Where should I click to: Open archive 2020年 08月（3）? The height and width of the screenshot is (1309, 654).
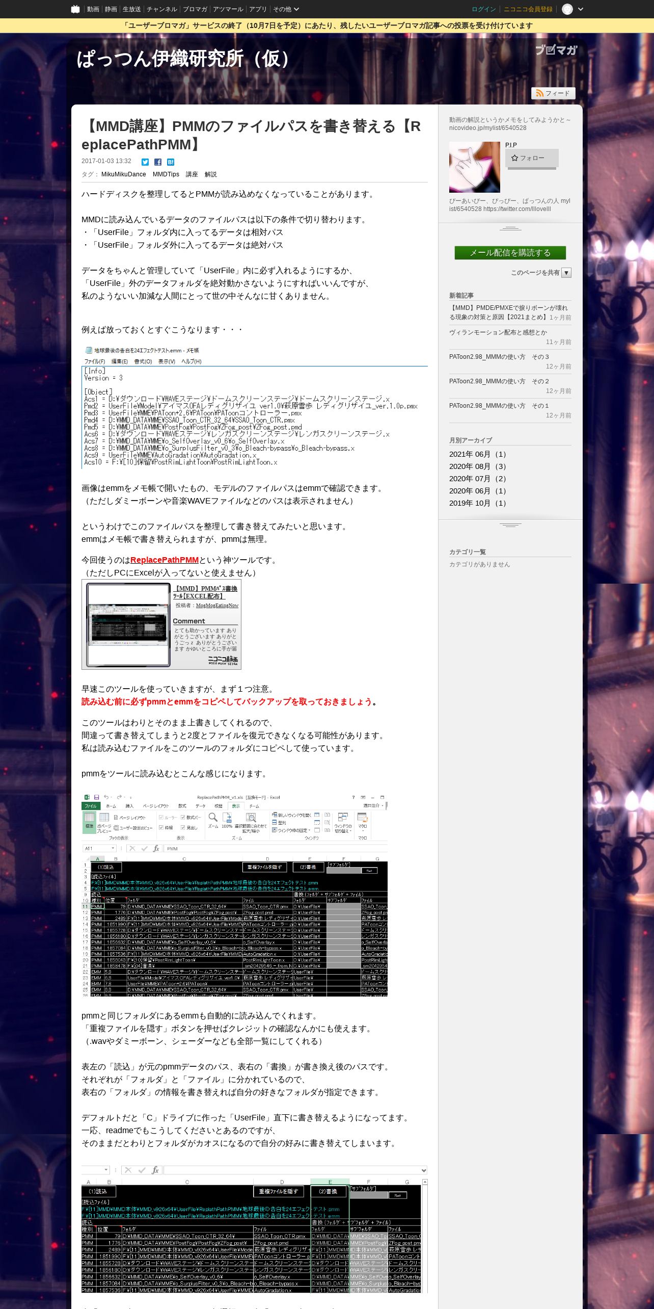[479, 466]
